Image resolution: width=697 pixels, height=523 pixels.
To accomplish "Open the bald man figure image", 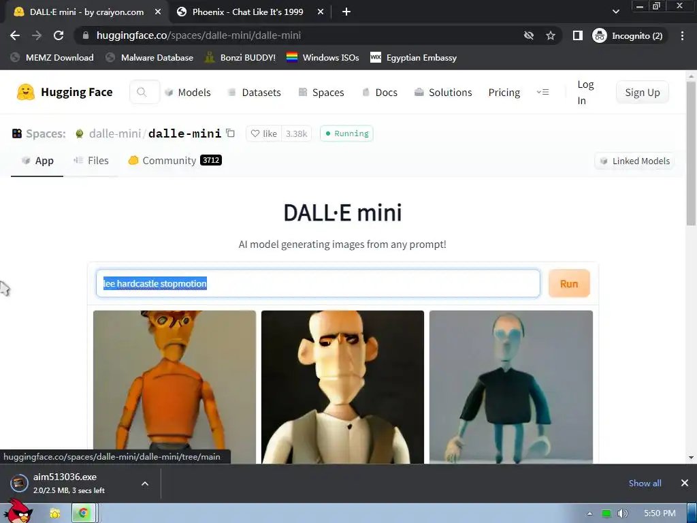I will click(343, 387).
